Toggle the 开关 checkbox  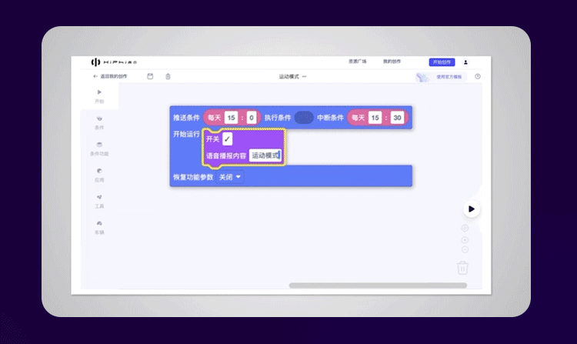tap(227, 139)
